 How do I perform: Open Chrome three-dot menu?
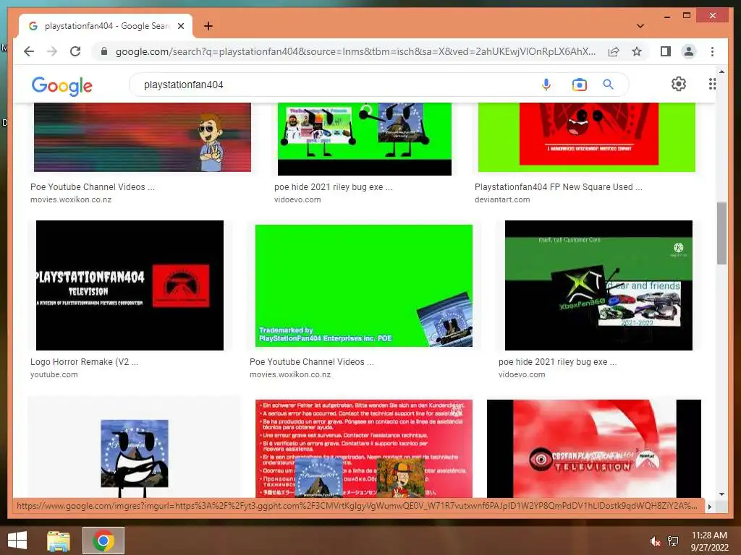712,51
